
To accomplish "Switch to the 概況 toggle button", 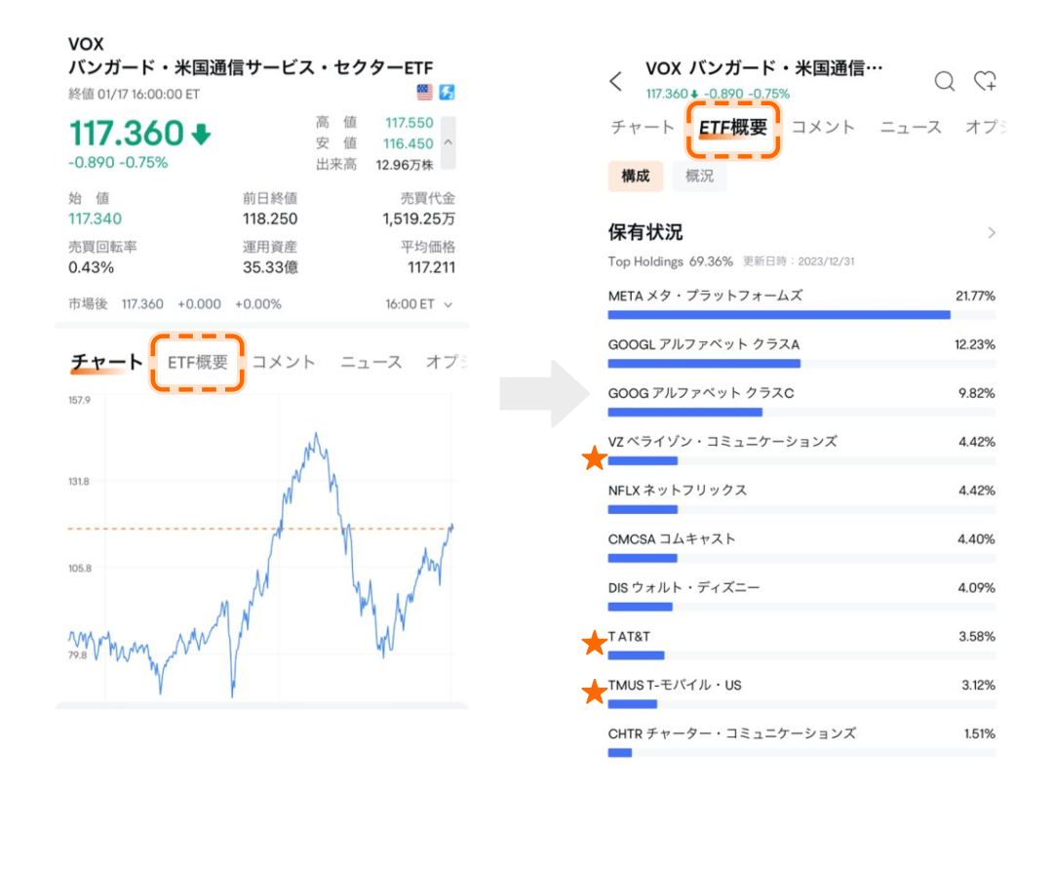I will [x=699, y=176].
